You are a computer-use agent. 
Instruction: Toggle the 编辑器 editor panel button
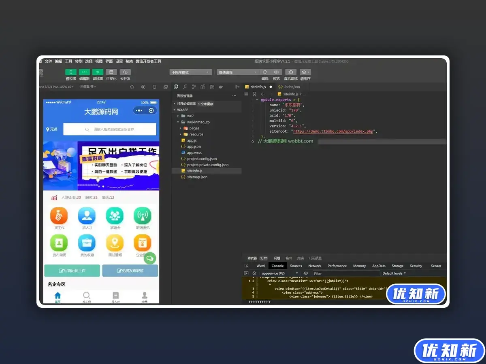pyautogui.click(x=84, y=72)
